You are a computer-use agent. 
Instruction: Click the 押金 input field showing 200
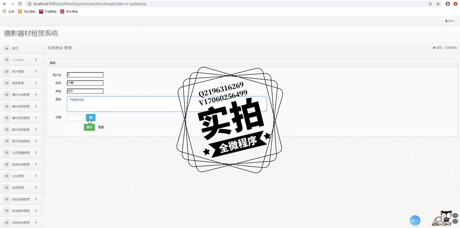pos(85,91)
